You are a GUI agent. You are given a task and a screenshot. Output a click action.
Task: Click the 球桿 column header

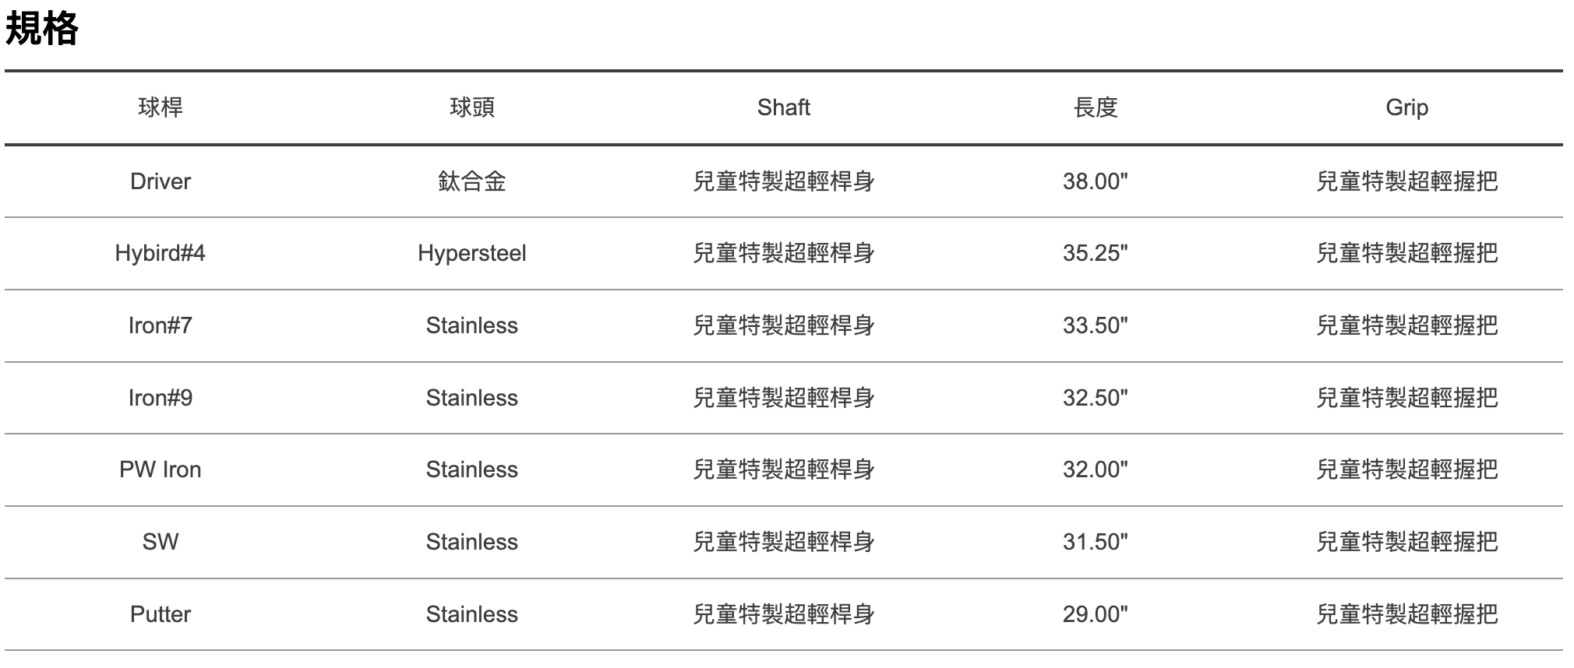(x=161, y=107)
